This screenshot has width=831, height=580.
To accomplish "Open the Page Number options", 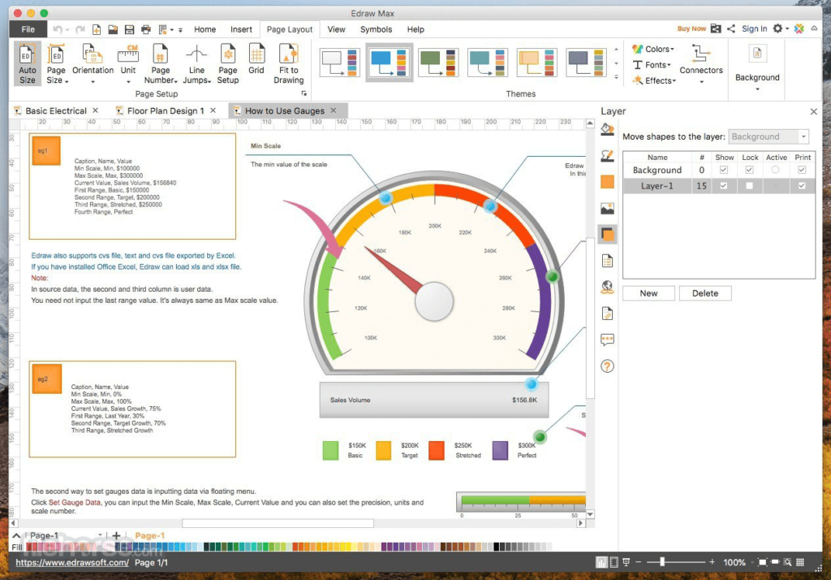I will coord(160,64).
